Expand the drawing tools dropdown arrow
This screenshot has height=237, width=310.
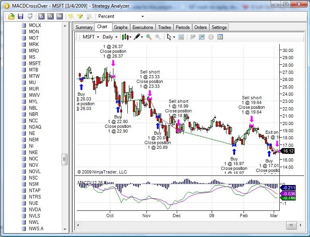(x=142, y=37)
